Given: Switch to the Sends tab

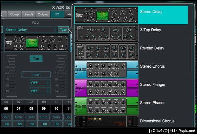Looking at the screenshot, I should point(29,14).
